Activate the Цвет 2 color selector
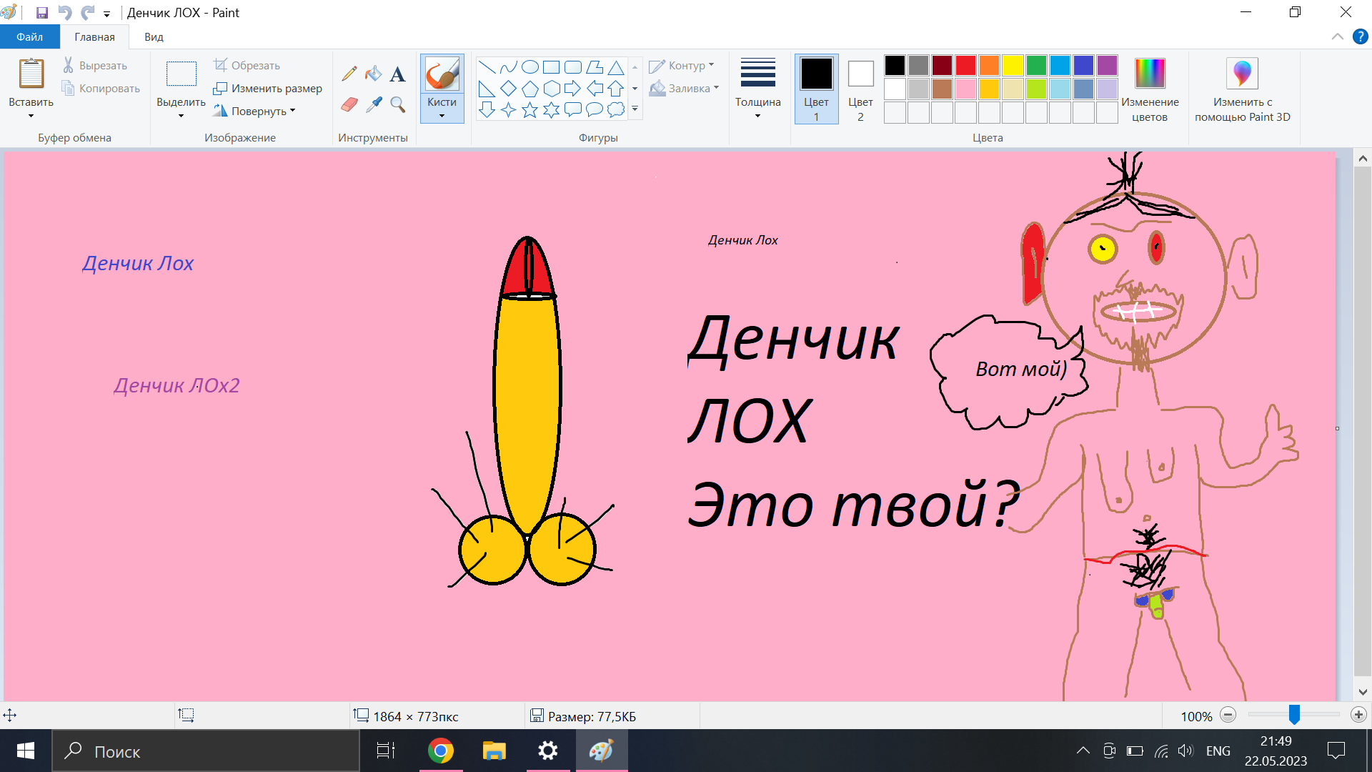 [x=860, y=88]
